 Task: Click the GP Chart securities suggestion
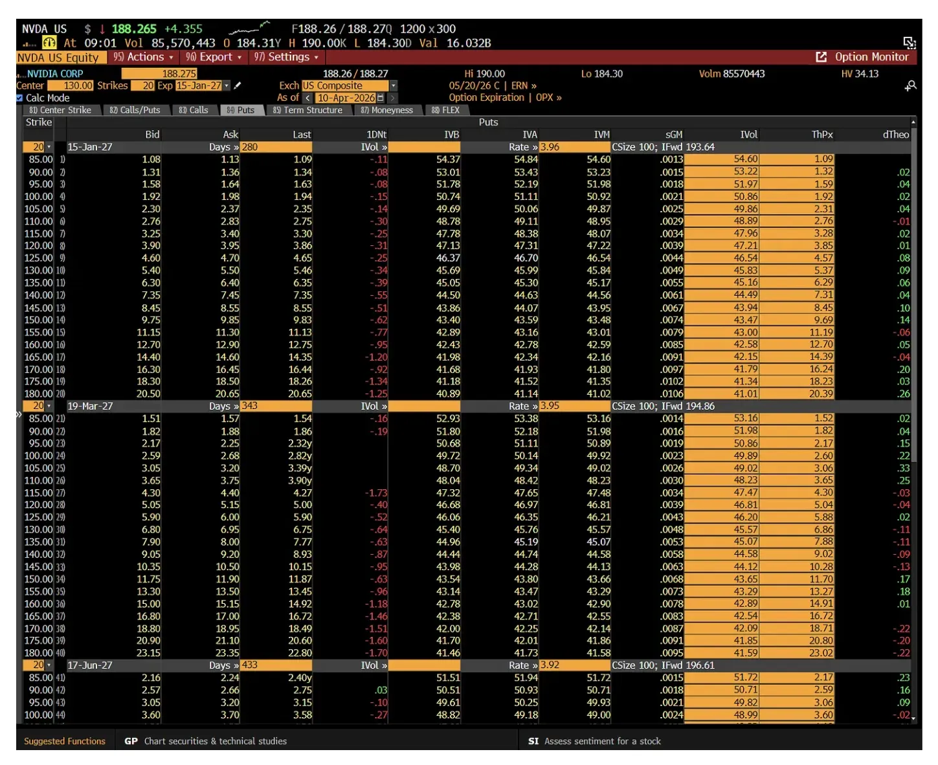(x=206, y=741)
